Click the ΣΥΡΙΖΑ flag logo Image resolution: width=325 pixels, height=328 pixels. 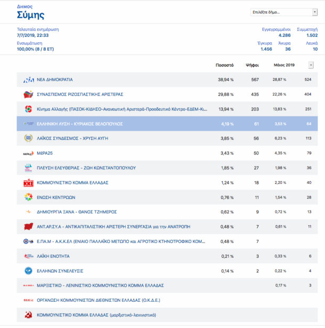pos(28,94)
